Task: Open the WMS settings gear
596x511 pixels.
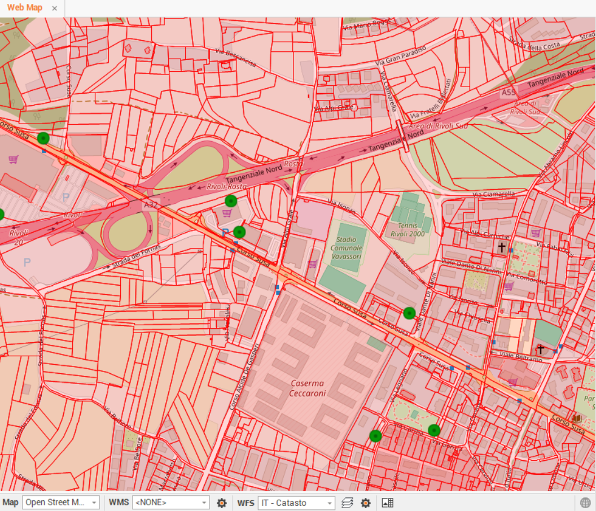Action: tap(222, 502)
